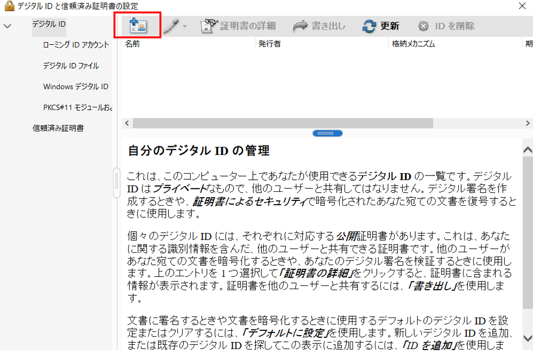Click the ID を削除 delete icon
Viewport: 533px width, 352px height.
click(423, 26)
